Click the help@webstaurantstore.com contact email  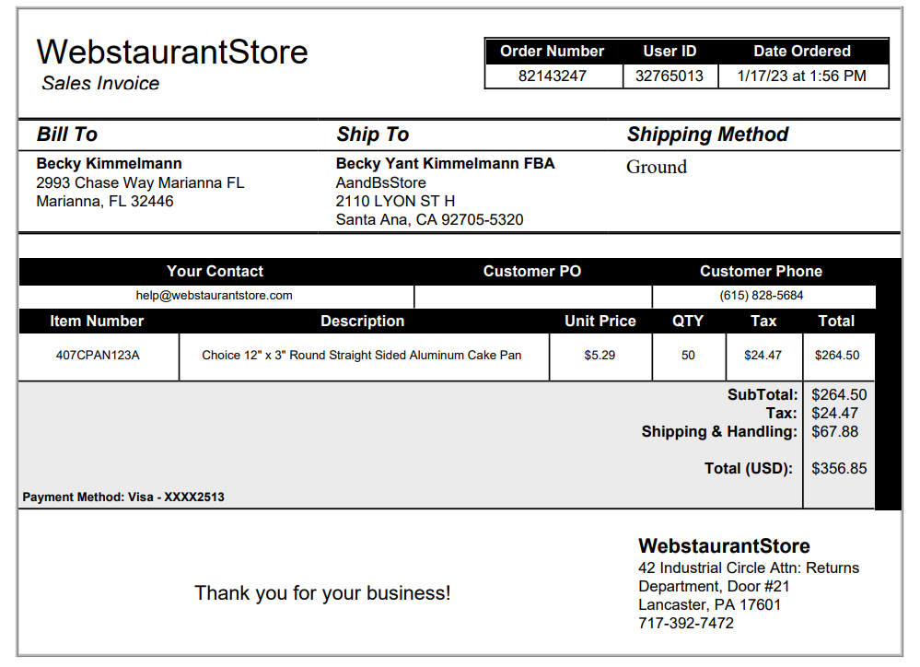pos(215,296)
